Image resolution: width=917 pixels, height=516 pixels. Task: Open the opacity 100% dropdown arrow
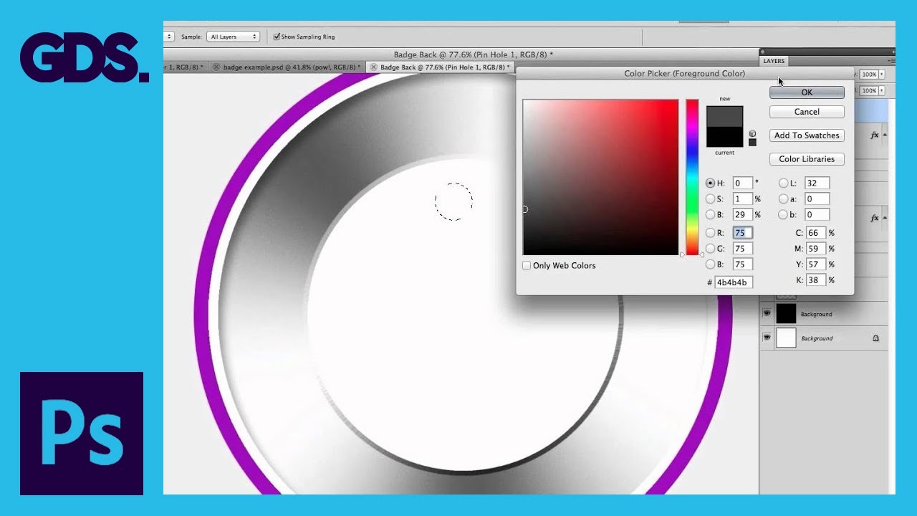(x=882, y=75)
